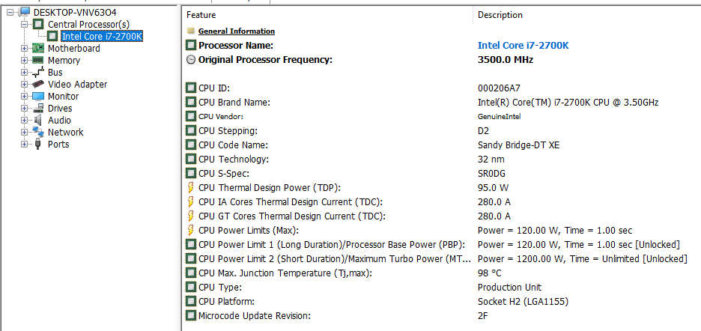Click the Socket H2 (LGA1155) value
Screen dimensions: 701x331
pyautogui.click(x=523, y=302)
